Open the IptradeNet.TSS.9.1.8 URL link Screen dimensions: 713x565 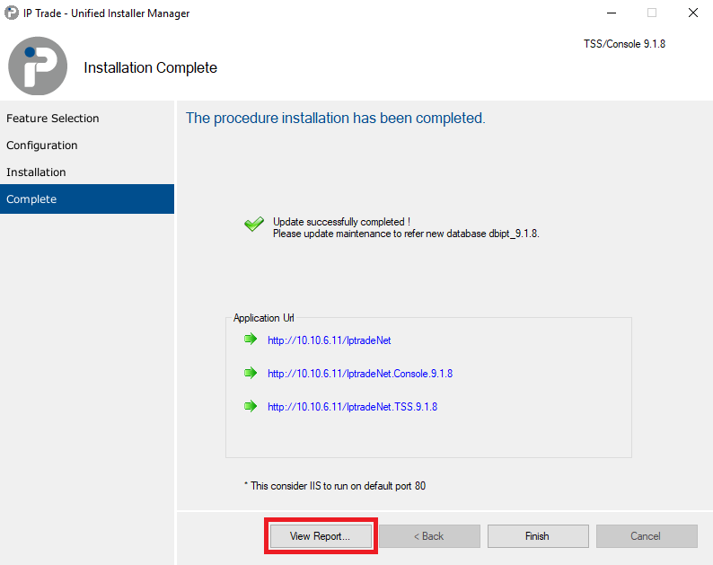(352, 407)
